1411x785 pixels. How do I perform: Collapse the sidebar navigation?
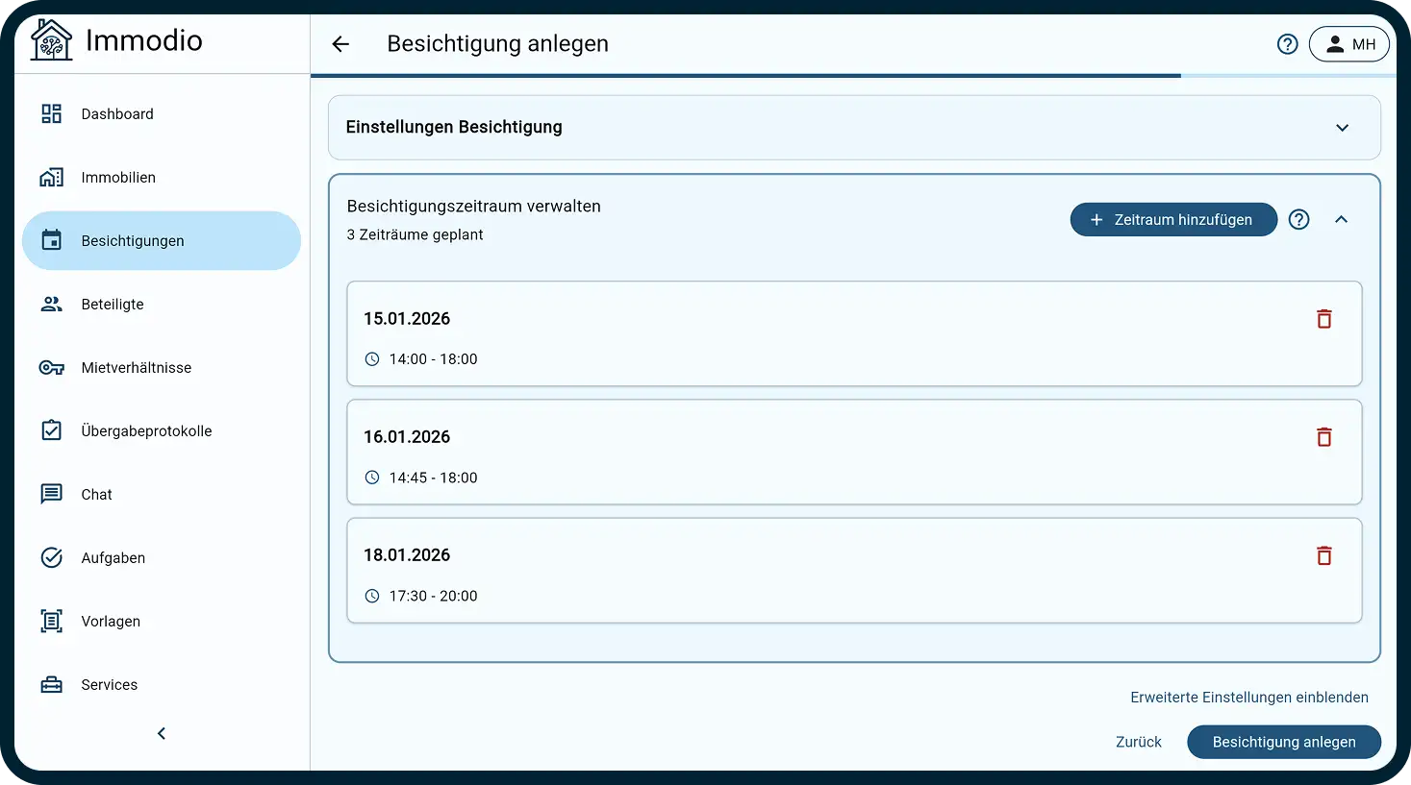click(x=162, y=734)
